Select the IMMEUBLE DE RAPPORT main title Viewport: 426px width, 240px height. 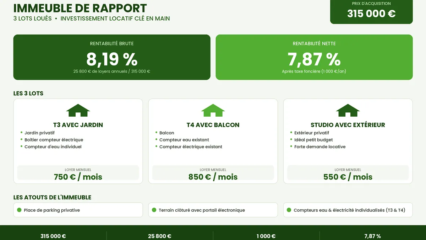pyautogui.click(x=80, y=8)
